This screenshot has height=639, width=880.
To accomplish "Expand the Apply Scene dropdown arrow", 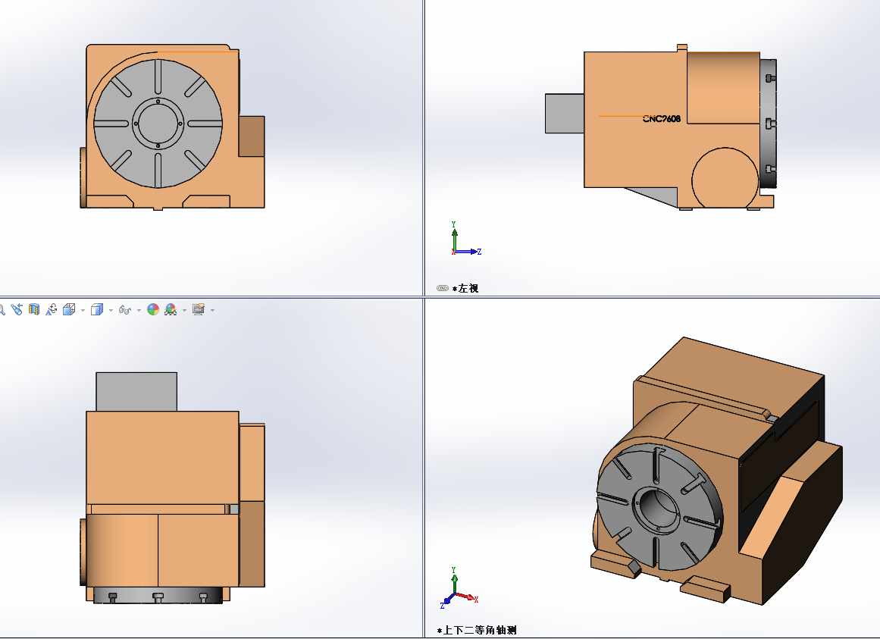I will click(x=184, y=310).
